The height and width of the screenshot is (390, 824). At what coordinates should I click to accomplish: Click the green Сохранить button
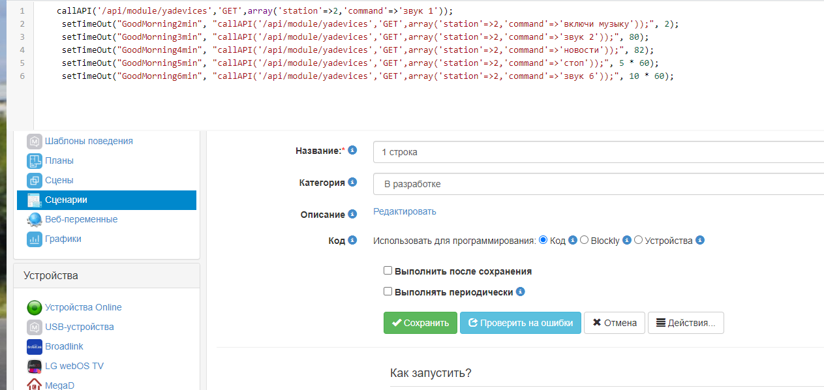[420, 323]
